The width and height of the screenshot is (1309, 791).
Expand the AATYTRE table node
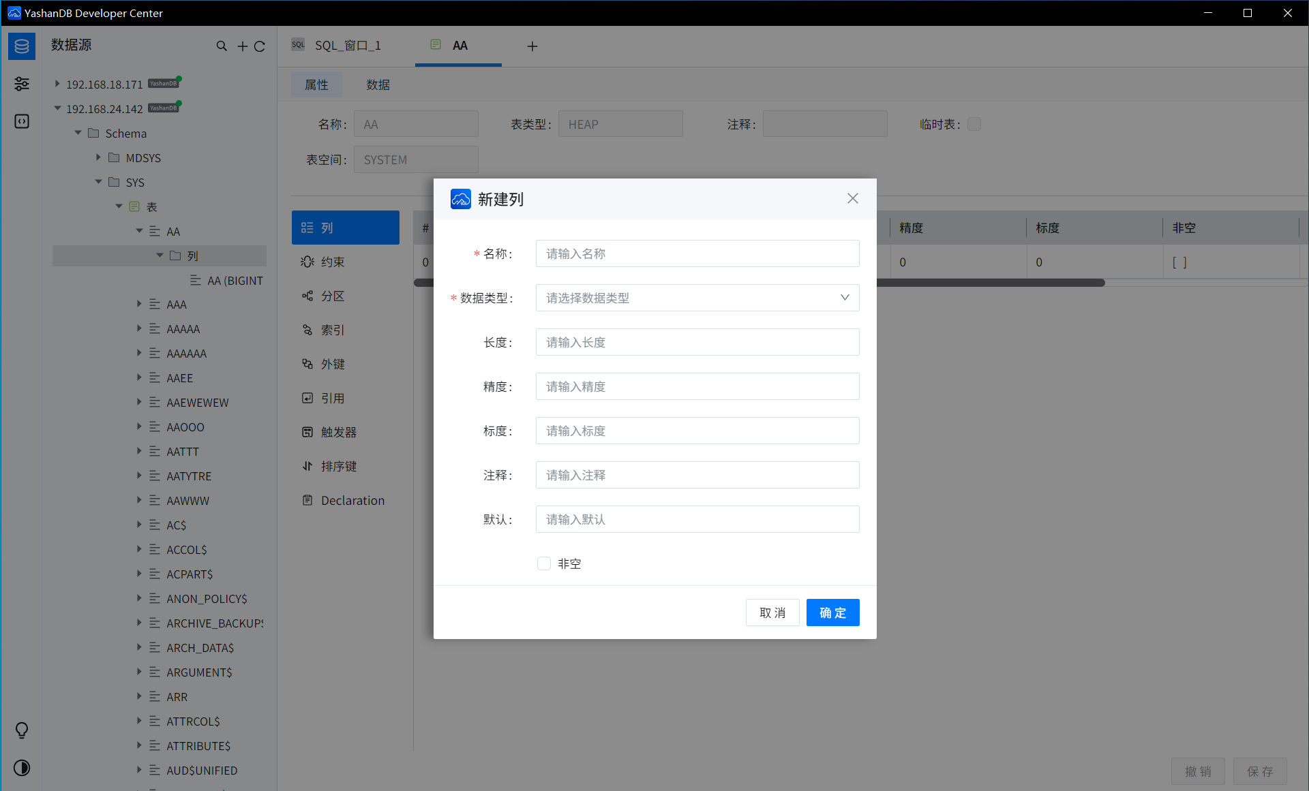pyautogui.click(x=139, y=476)
